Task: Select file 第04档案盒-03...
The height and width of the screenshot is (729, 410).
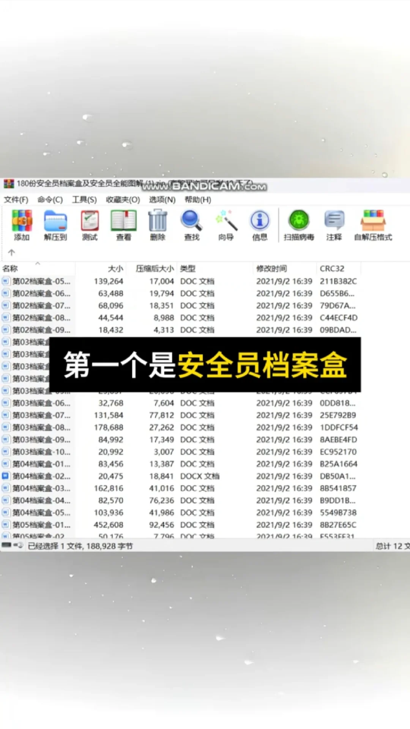Action: pos(41,488)
